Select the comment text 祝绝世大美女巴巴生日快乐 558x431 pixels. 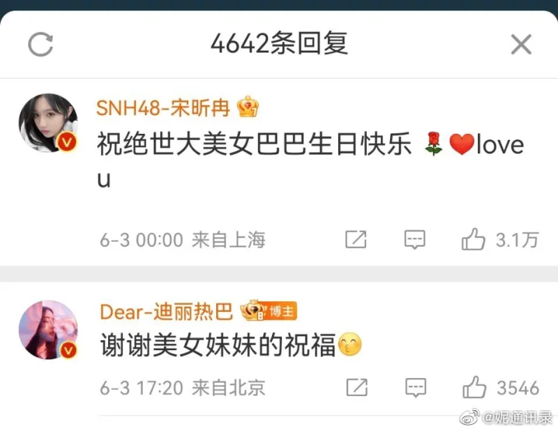point(255,144)
